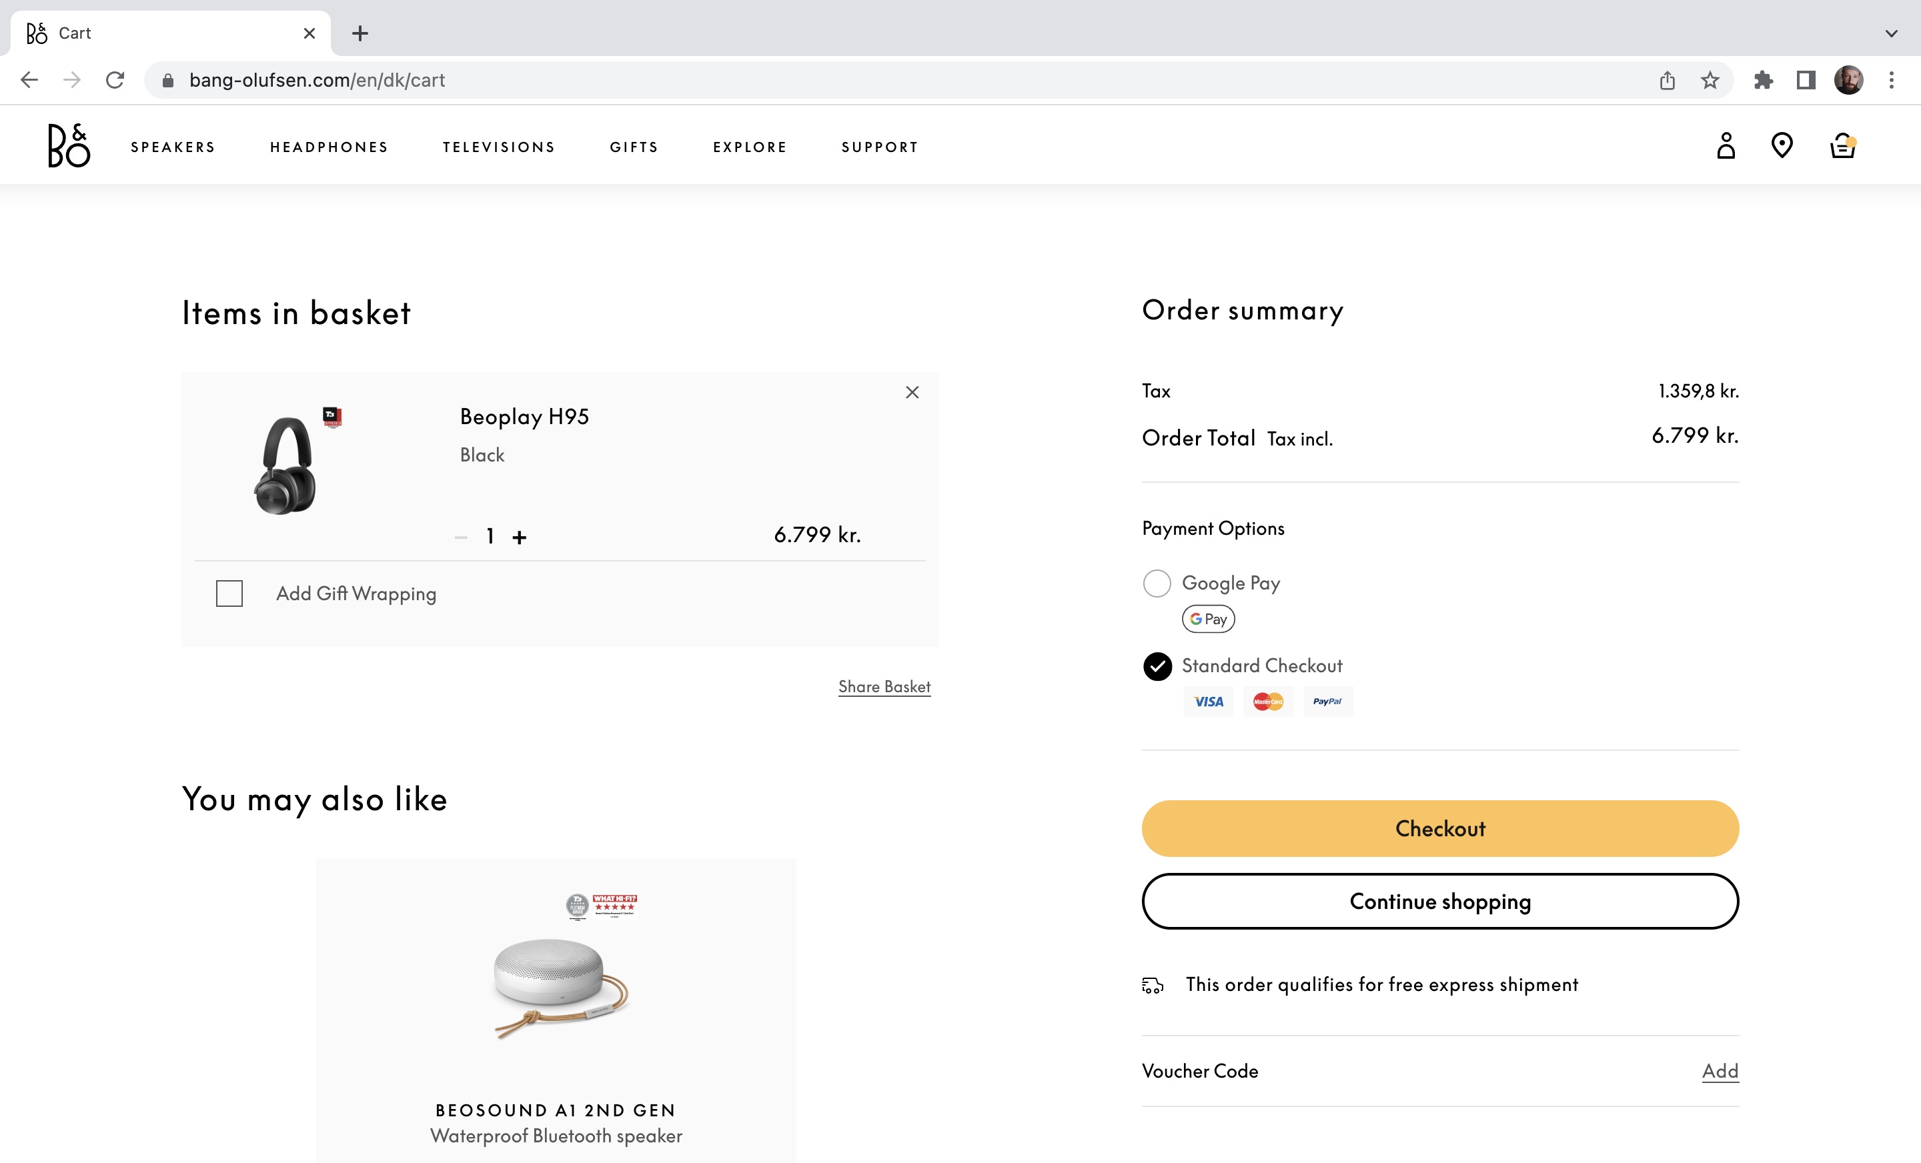Open the Headphones menu
This screenshot has width=1921, height=1163.
[329, 147]
